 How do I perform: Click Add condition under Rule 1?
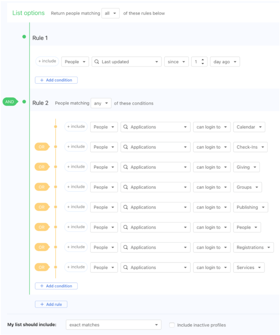click(56, 80)
